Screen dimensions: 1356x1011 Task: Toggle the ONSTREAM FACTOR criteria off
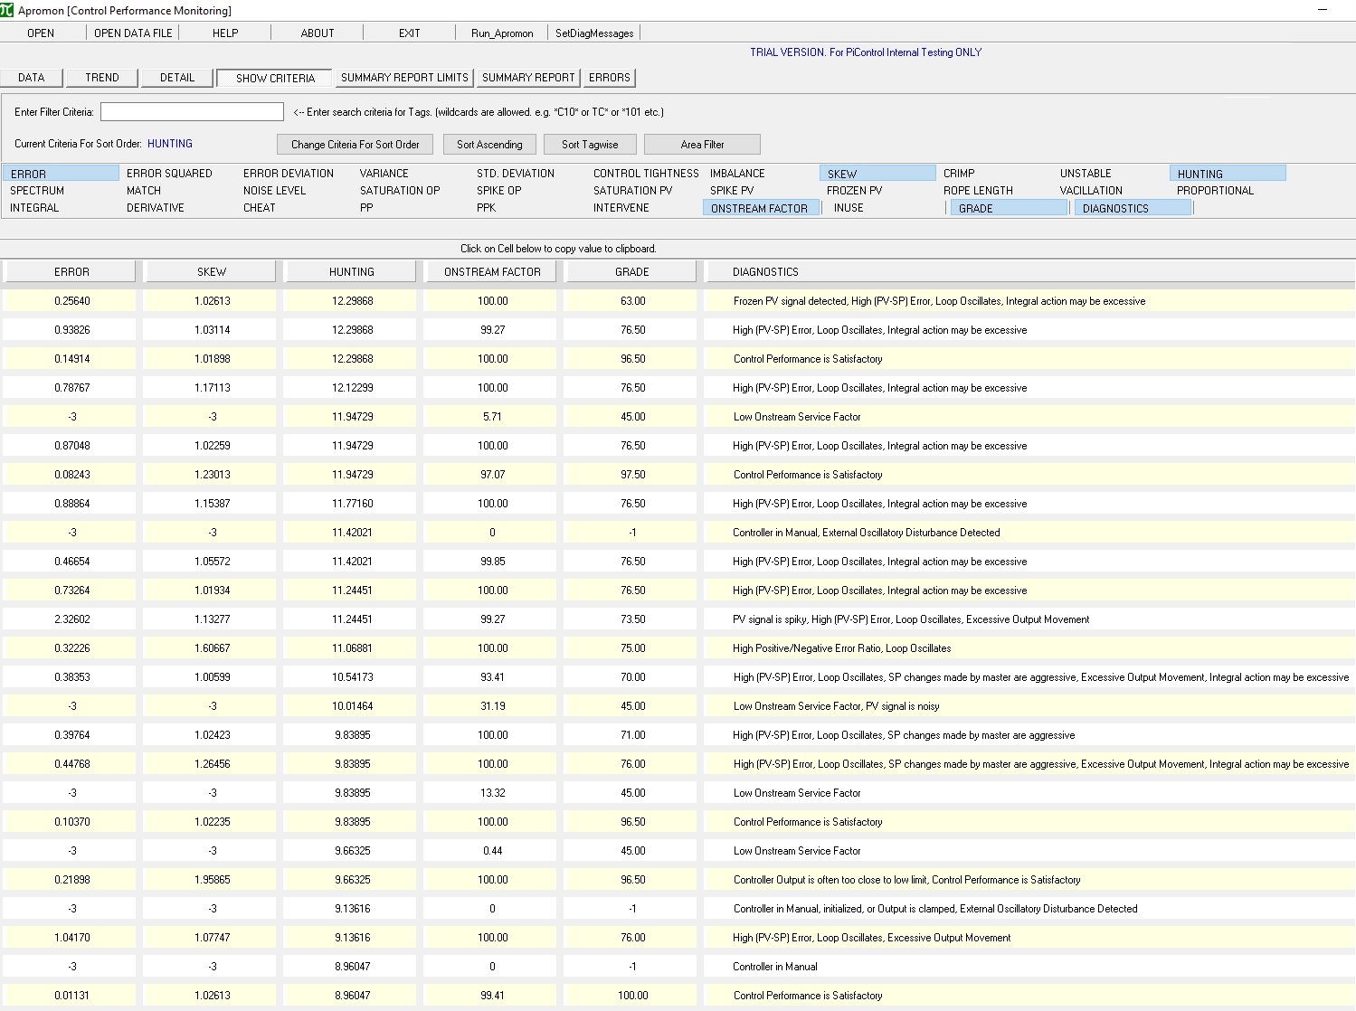pos(760,208)
